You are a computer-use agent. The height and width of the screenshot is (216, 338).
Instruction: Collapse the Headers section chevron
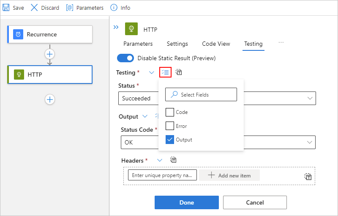[x=159, y=160]
